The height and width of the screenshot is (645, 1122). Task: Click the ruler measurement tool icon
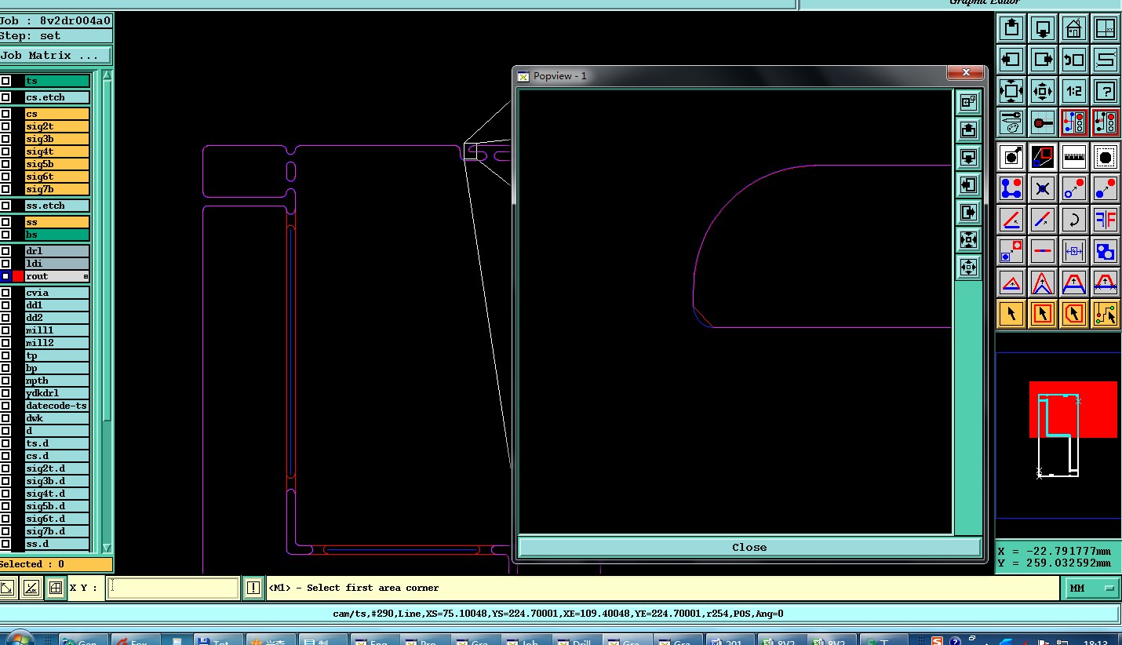1074,158
